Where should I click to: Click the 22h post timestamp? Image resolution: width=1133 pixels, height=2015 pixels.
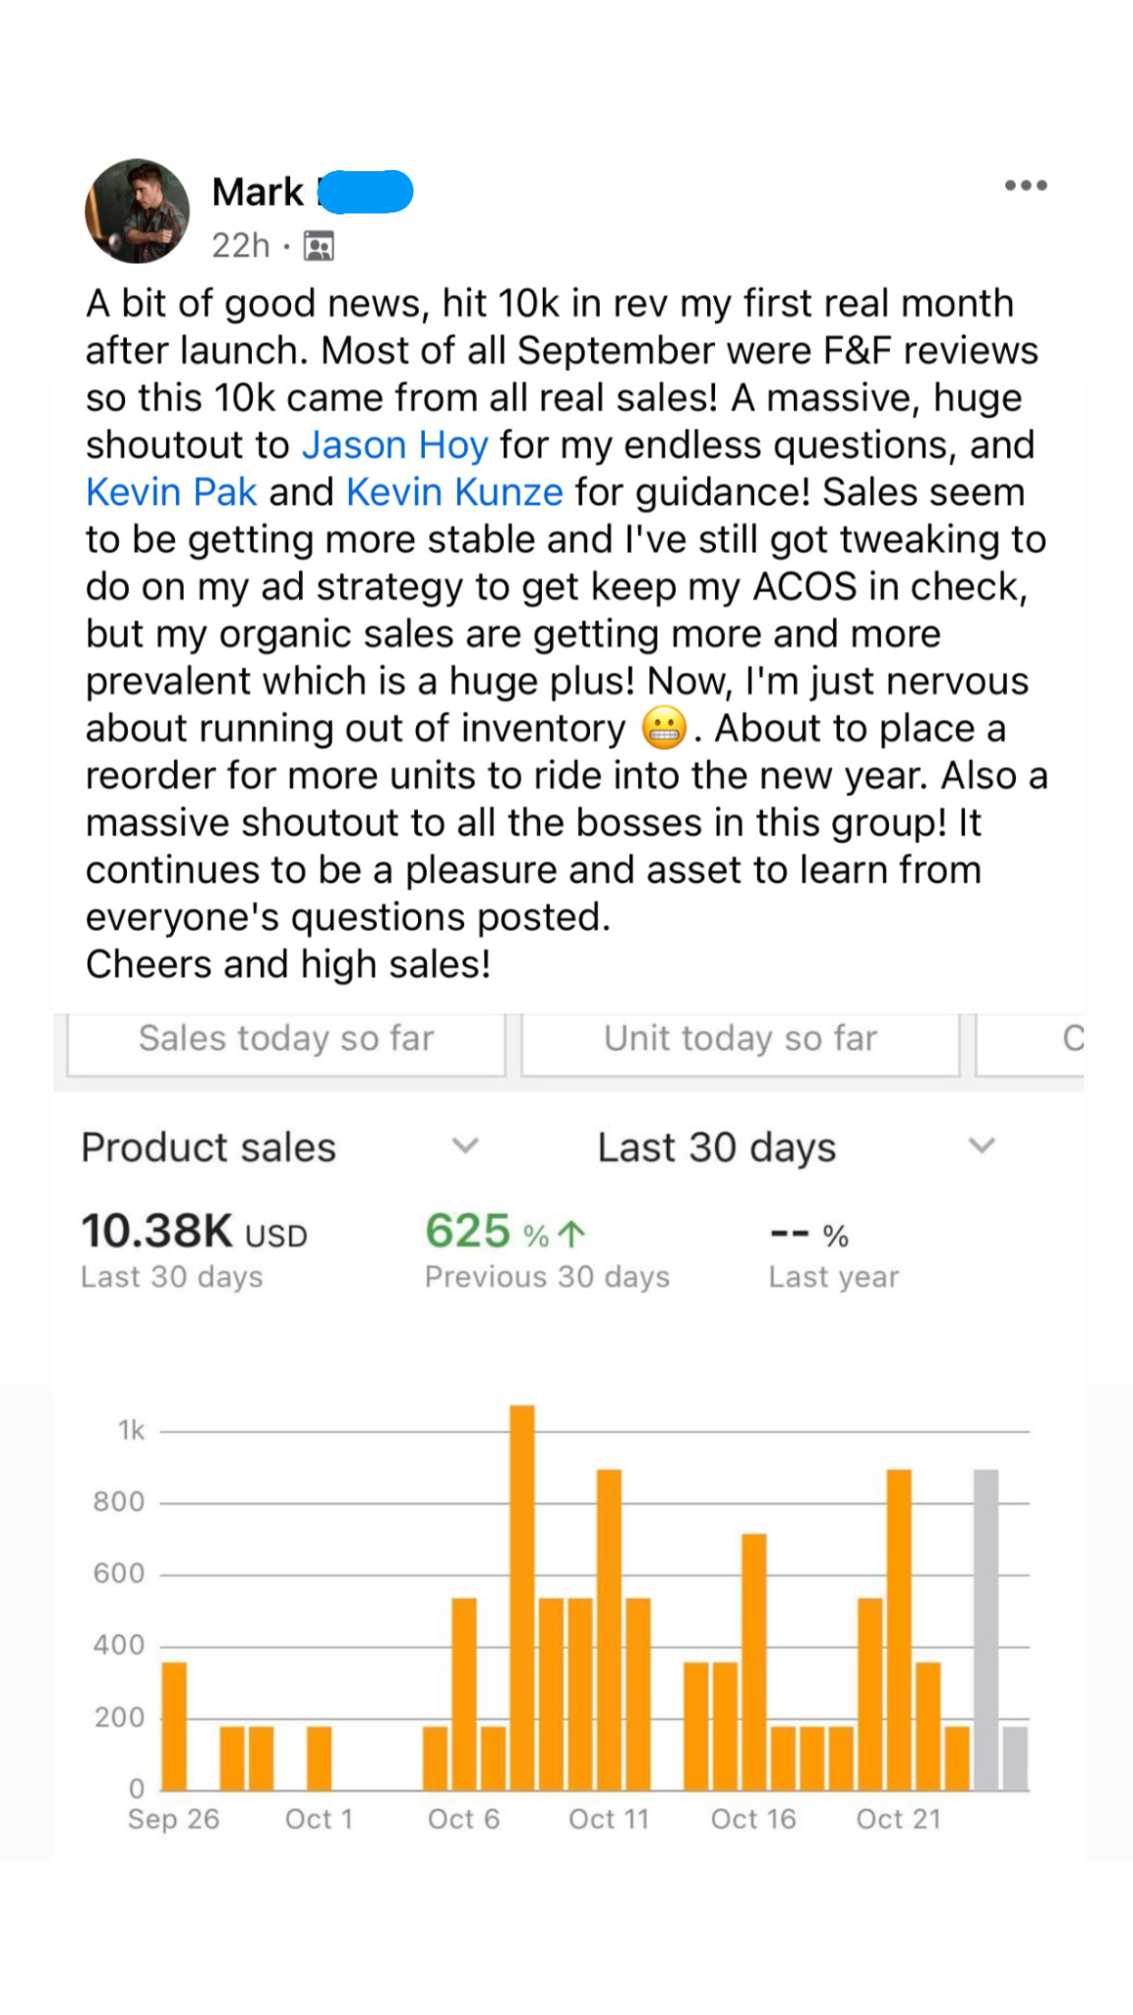point(240,246)
